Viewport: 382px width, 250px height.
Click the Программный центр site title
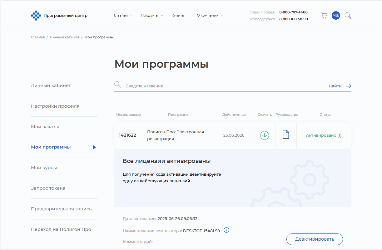tap(66, 15)
